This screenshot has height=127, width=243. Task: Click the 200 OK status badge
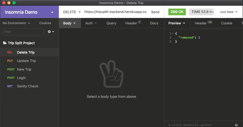(177, 12)
